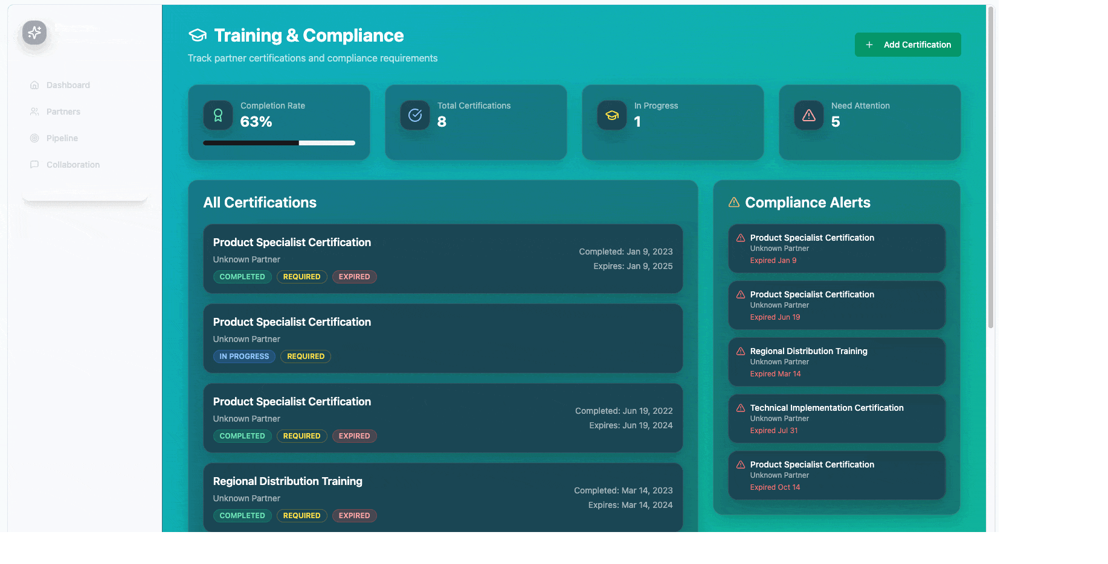This screenshot has width=1108, height=564.
Task: Click EXPIRED badge on Jan 9, 2025 certification
Action: (x=354, y=277)
